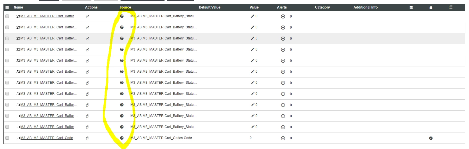
Task: Click the copy icon in the Cart_Code row
Action: click(87, 138)
